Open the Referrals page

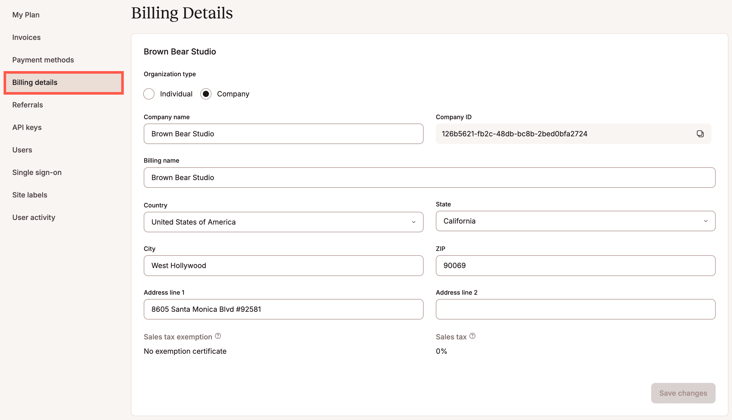27,105
